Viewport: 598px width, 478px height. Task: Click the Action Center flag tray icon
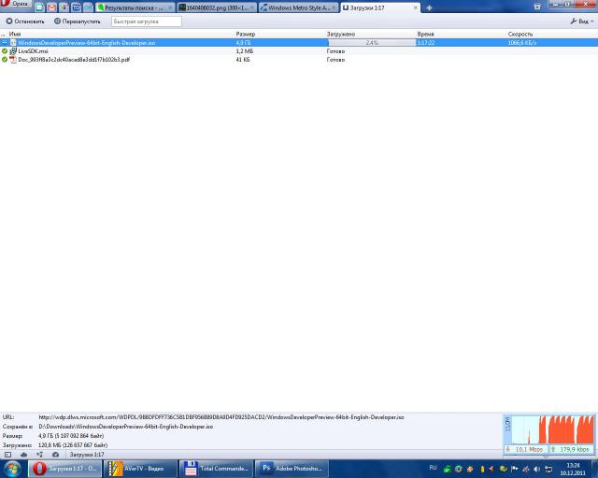point(515,469)
